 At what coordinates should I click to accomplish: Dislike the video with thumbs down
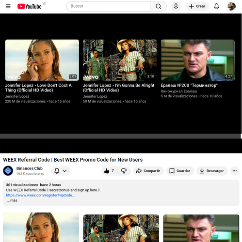(x=124, y=171)
